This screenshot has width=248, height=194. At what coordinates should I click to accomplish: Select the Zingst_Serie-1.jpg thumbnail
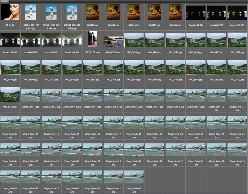pyautogui.click(x=30, y=95)
